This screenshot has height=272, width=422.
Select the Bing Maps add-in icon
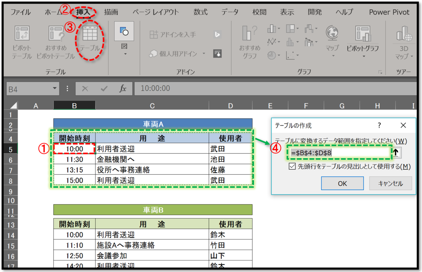coord(217,35)
